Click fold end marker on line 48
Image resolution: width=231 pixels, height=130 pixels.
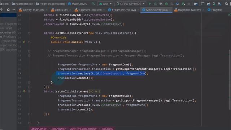click(29, 114)
